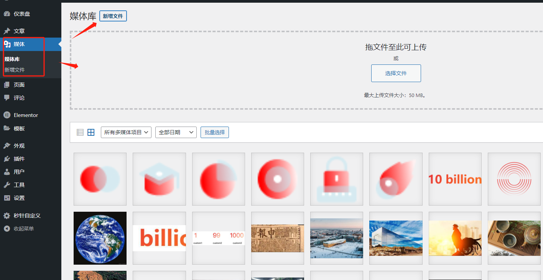
Task: Open the 仪表盘 menu item
Action: pyautogui.click(x=31, y=14)
